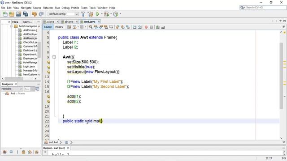Screen dimensions: 287x161
Task: Open the Refactor menu
Action: 48,8
